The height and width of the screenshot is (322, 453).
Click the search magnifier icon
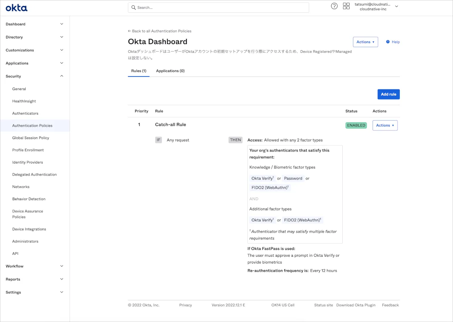click(133, 8)
